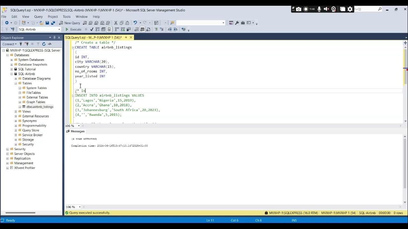Click the Connect plug icon in Object Explorer

coord(21,44)
